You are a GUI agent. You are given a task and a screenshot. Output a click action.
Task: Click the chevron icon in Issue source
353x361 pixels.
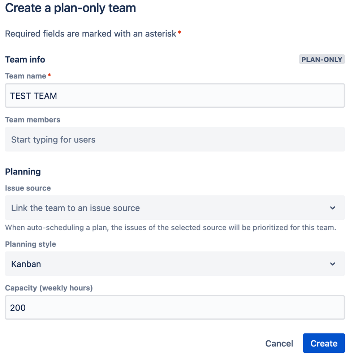pos(333,208)
